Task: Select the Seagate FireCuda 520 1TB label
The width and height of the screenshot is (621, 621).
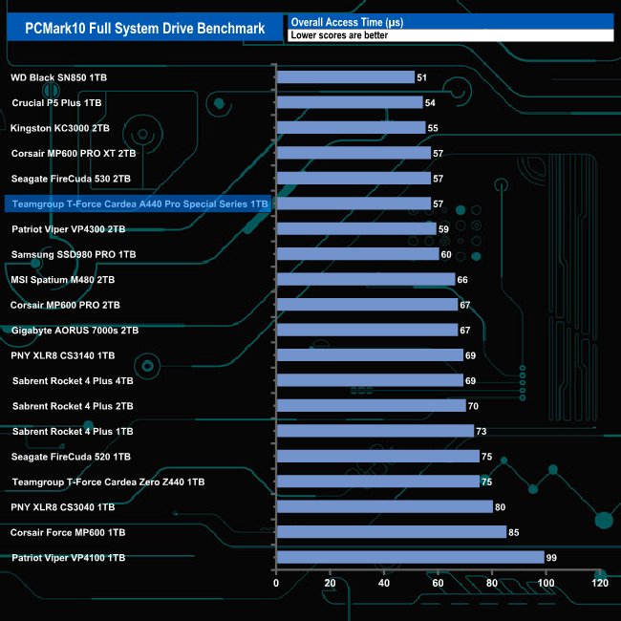Action: (71, 457)
